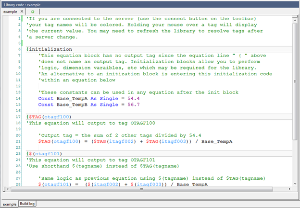Click the value 56.7 in Base_TempB constant
Image resolution: width=300 pixels, height=208 pixels.
coord(134,104)
